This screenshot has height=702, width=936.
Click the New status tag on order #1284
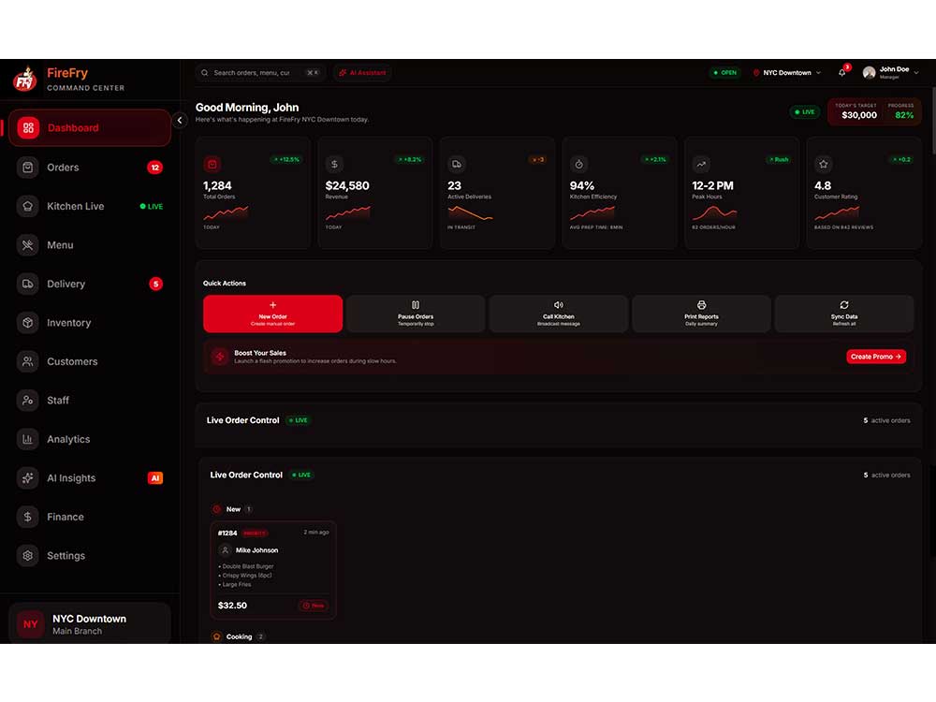314,606
